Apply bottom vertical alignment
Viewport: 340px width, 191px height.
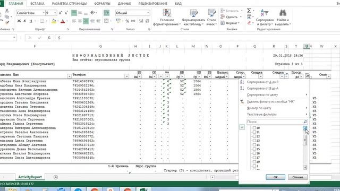click(x=86, y=13)
